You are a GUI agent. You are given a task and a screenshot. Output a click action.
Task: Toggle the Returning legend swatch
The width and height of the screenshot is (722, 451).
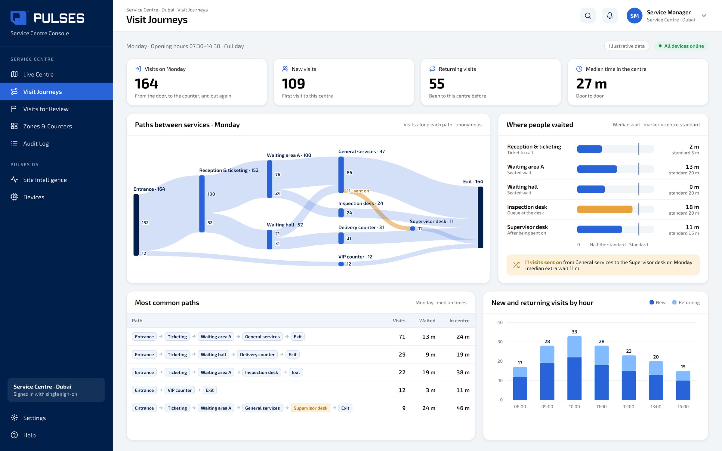(x=674, y=302)
